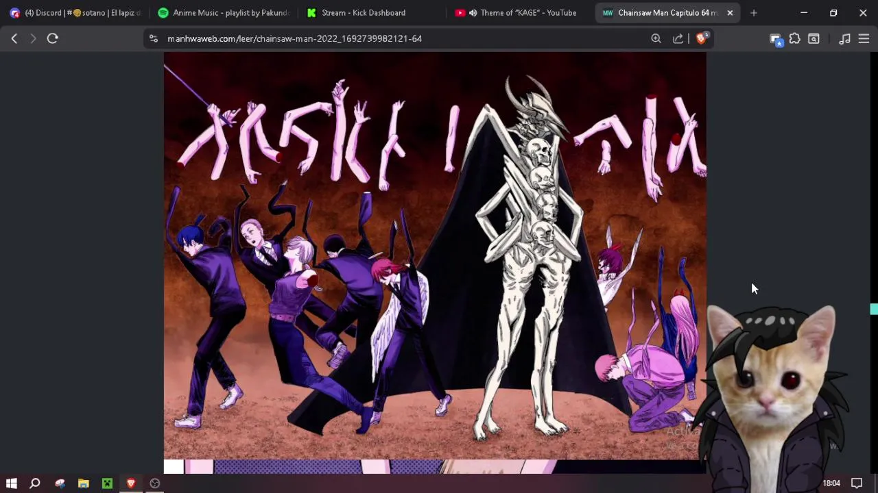Minimize the Brave browser window
This screenshot has width=878, height=493.
coord(804,12)
